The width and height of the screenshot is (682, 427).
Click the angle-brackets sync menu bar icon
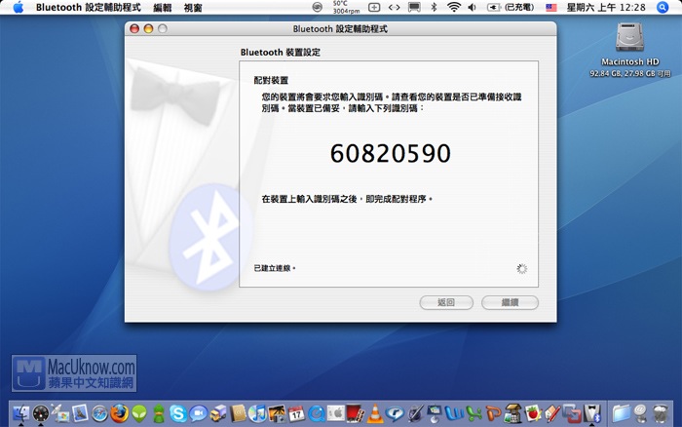[394, 8]
